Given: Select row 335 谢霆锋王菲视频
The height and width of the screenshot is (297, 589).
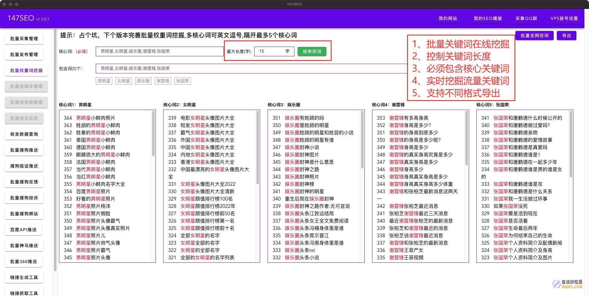Looking at the screenshot, I should [400, 258].
